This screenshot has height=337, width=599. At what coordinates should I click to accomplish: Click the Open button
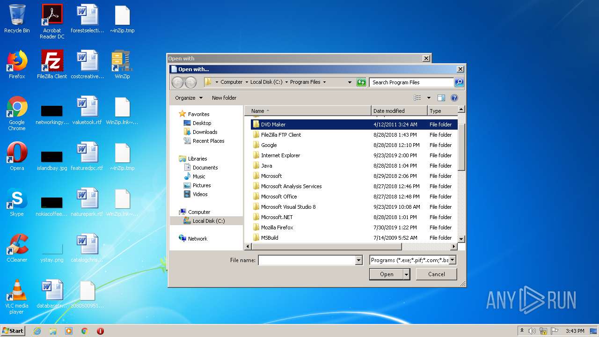pyautogui.click(x=387, y=274)
